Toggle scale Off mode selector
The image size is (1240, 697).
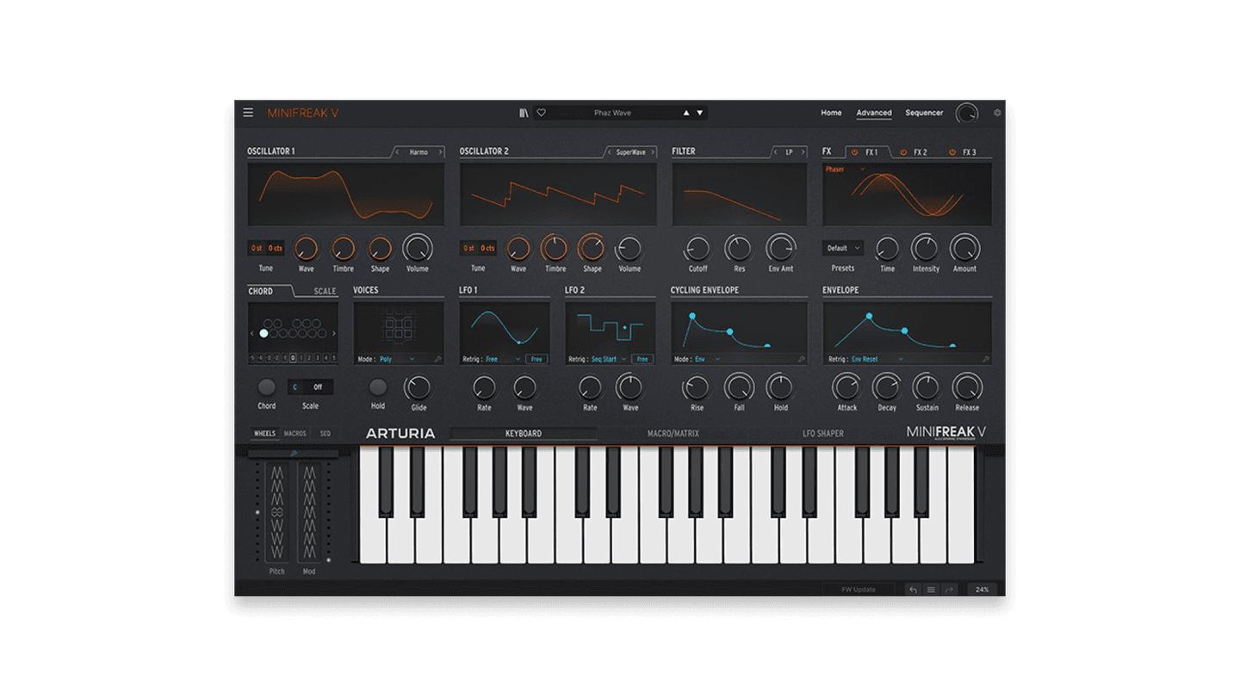[318, 387]
